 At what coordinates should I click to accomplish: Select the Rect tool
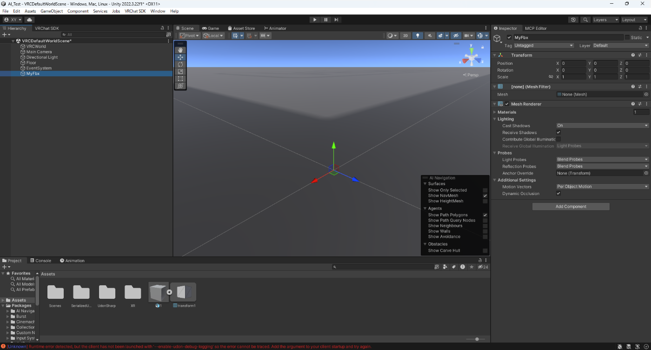[180, 79]
